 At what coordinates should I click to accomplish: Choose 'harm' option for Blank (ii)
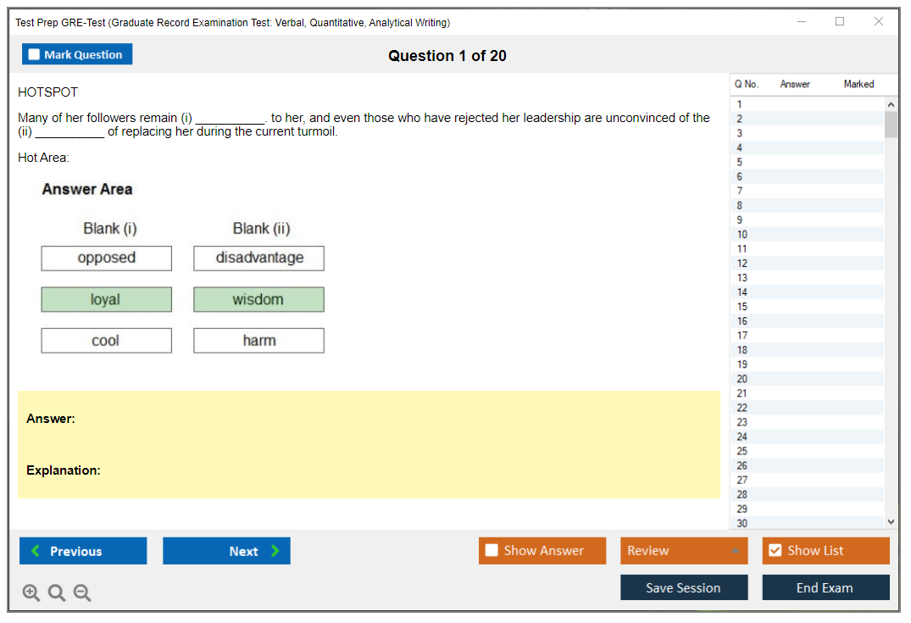pos(258,341)
